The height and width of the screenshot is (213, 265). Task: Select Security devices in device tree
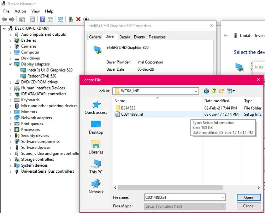coord(35,136)
